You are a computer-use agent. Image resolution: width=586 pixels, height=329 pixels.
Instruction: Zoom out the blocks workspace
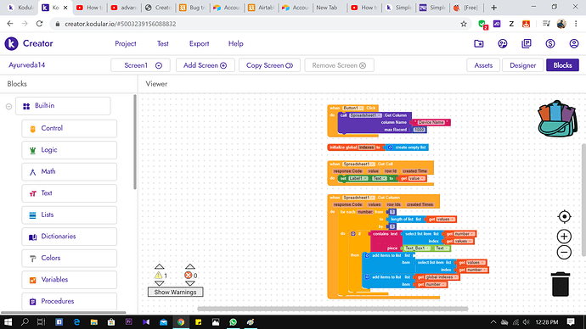click(564, 253)
